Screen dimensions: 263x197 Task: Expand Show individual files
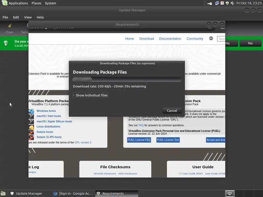coord(90,95)
